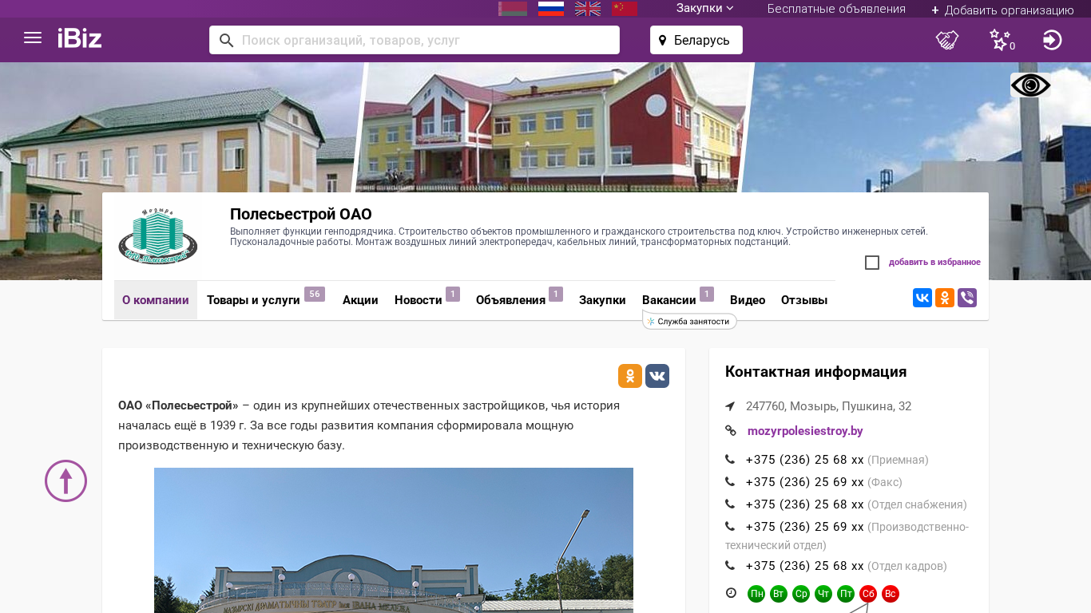
Task: Select the 'О компании' tab
Action: tap(156, 300)
